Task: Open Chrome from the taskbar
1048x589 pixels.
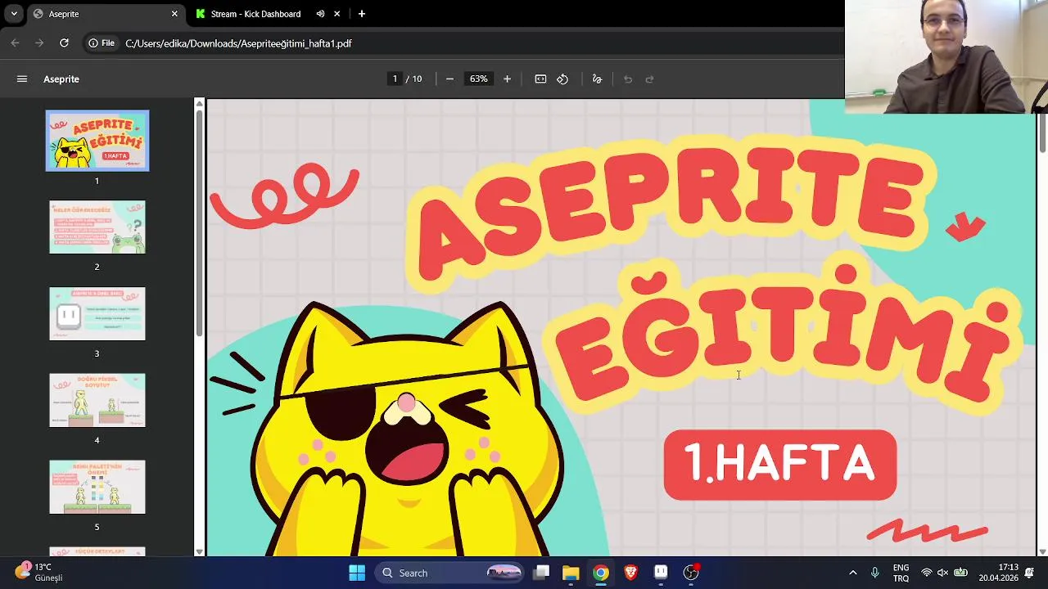Action: click(601, 573)
